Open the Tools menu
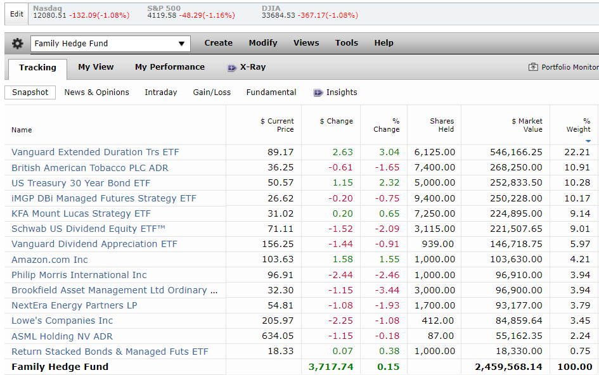Image resolution: width=599 pixels, height=375 pixels. pos(347,43)
